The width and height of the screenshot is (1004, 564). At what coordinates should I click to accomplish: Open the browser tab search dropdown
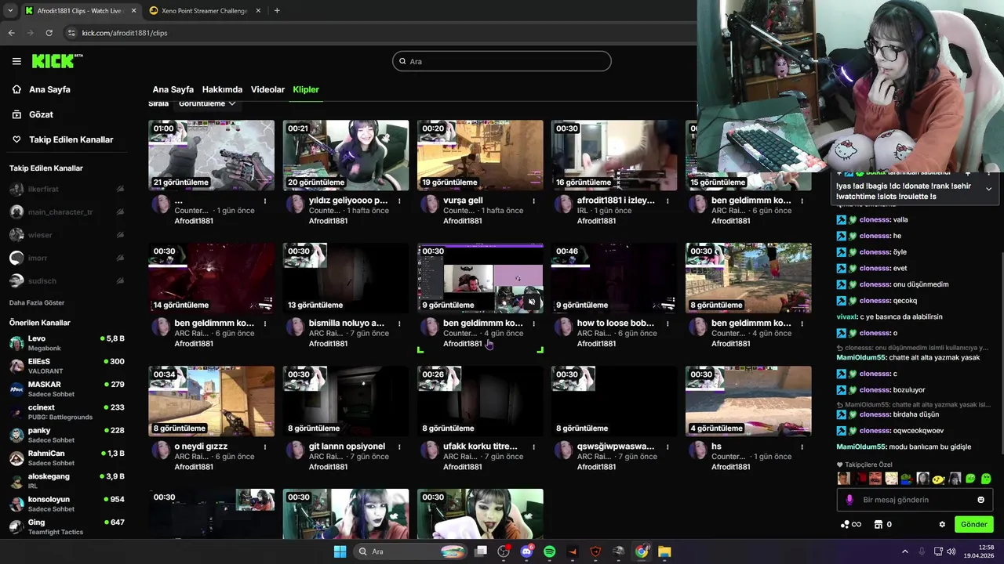pos(10,11)
